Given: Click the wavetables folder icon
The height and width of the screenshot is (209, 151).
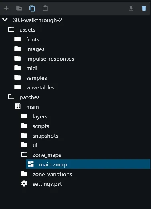Looking at the screenshot, I should (18, 87).
